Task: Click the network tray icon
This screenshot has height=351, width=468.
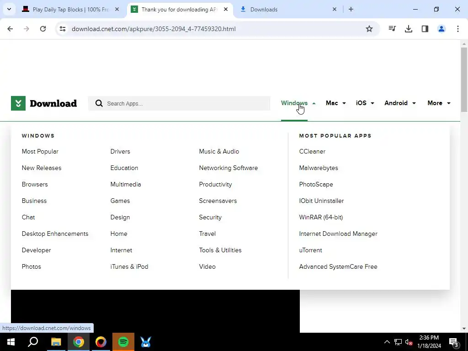Action: [x=398, y=342]
